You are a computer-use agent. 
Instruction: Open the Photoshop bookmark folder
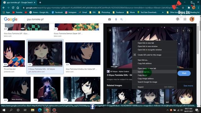104,12
